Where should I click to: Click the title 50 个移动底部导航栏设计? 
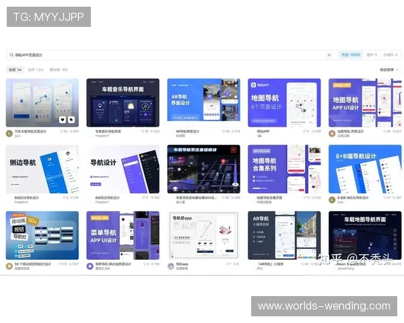(33, 264)
